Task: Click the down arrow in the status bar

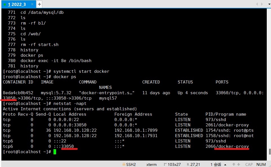Action: click(239, 164)
